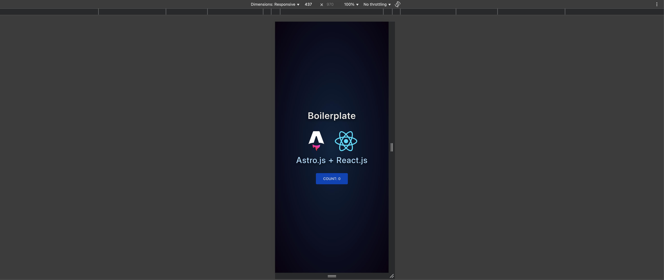
Task: Open the device toolbar more options menu
Action: click(x=657, y=4)
